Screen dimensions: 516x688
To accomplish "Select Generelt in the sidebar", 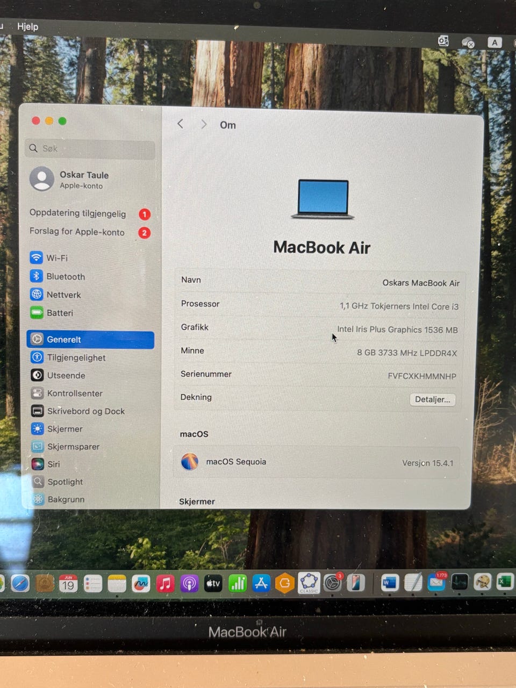I will (90, 340).
